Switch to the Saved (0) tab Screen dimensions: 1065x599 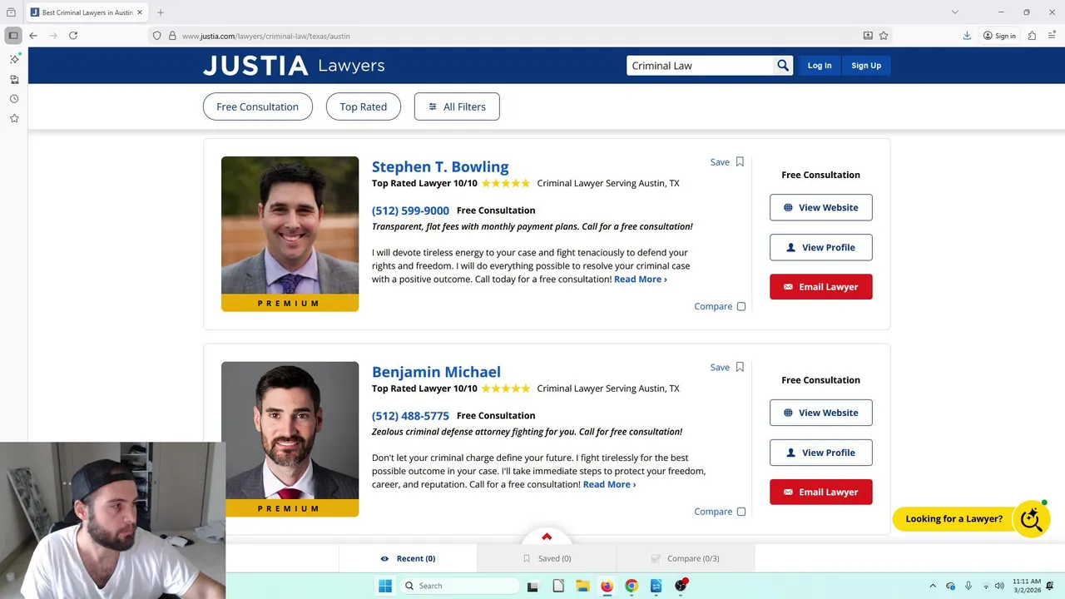547,558
